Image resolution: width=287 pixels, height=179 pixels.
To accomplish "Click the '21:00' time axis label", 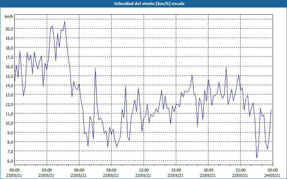I will pos(240,170).
